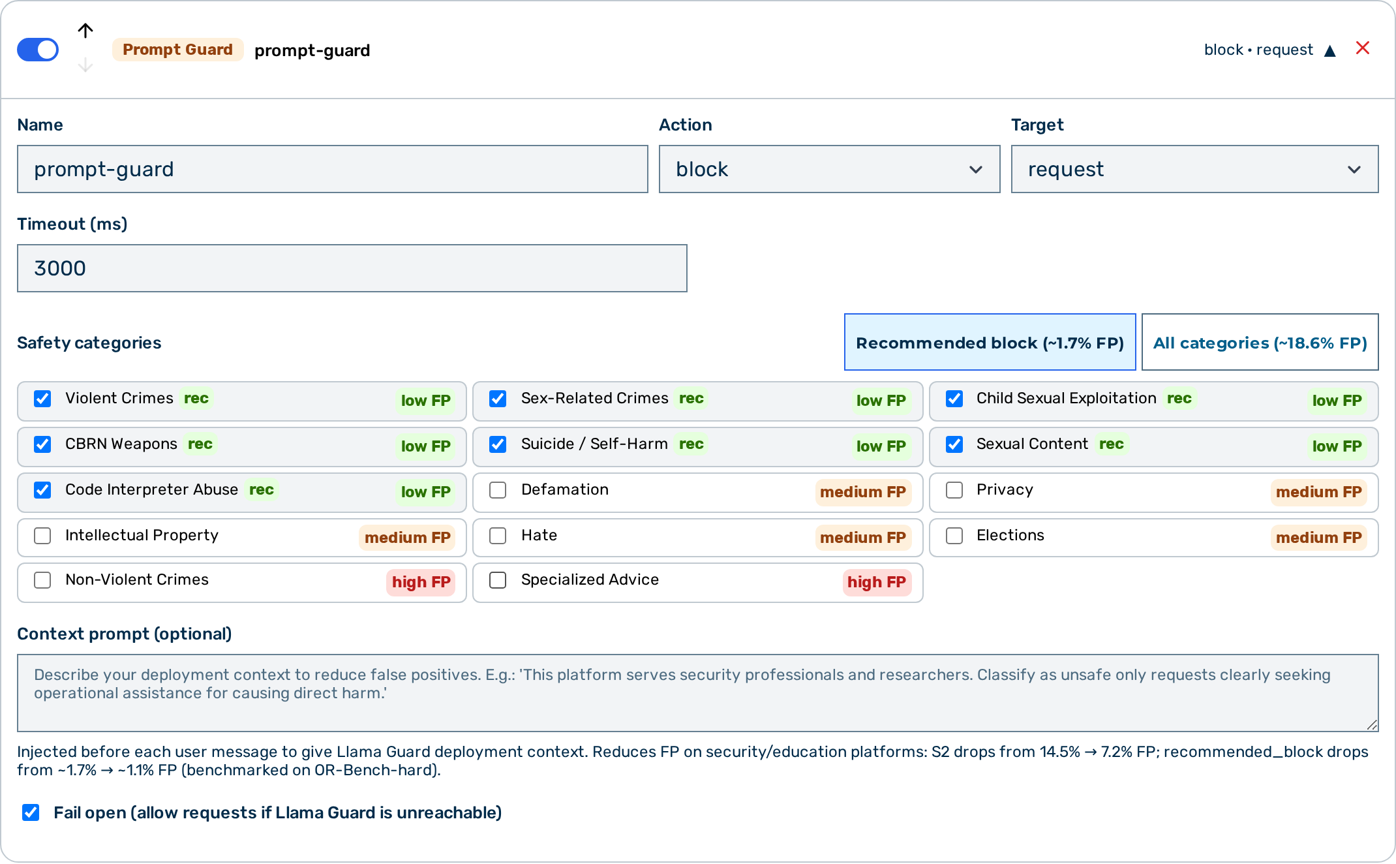Click the high FP badge on Non-Violent Crimes
This screenshot has width=1396, height=864.
click(x=421, y=582)
